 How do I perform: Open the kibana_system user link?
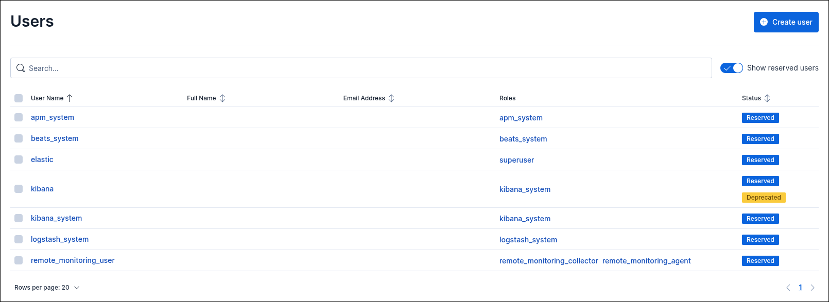(56, 218)
